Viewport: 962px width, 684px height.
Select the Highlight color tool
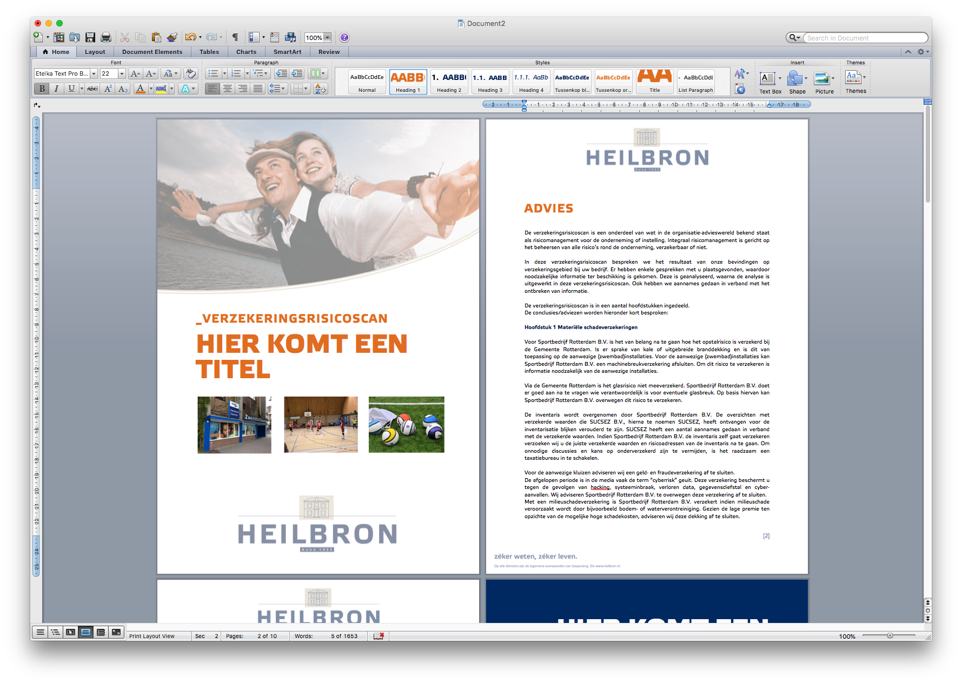(161, 89)
